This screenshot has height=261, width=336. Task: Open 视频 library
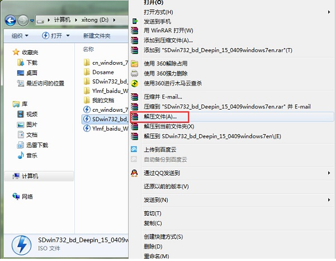pyautogui.click(x=27, y=114)
